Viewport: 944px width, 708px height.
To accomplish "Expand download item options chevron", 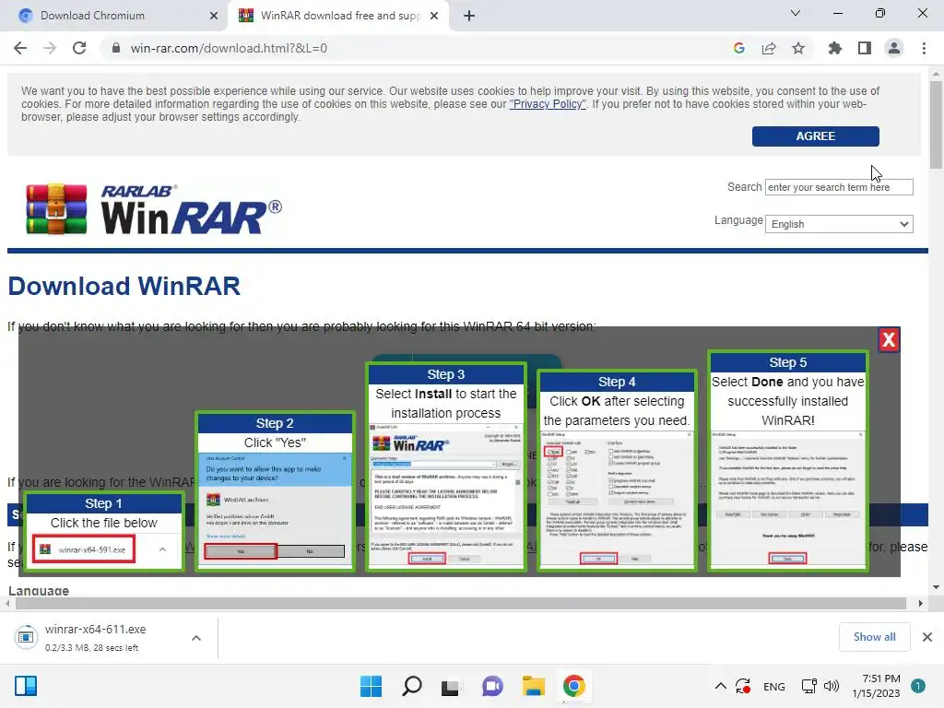I will point(196,638).
